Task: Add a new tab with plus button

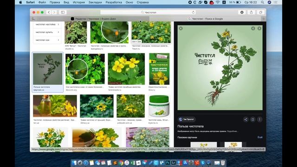Action: coord(264,19)
